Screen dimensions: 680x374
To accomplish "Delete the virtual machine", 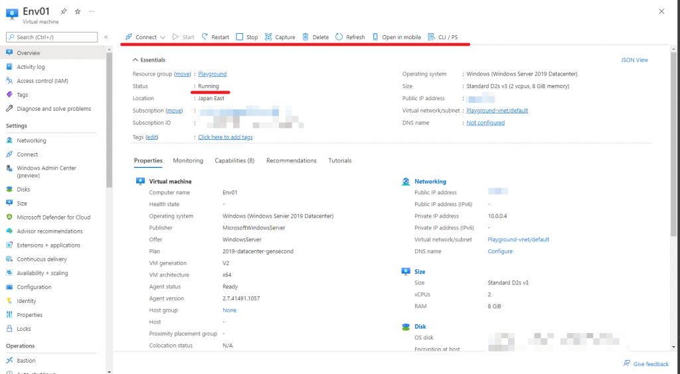I will (315, 37).
